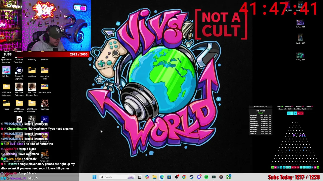This screenshot has width=323, height=181.
Task: Select the Elgato 4K Capture shortcut
Action: click(19, 73)
